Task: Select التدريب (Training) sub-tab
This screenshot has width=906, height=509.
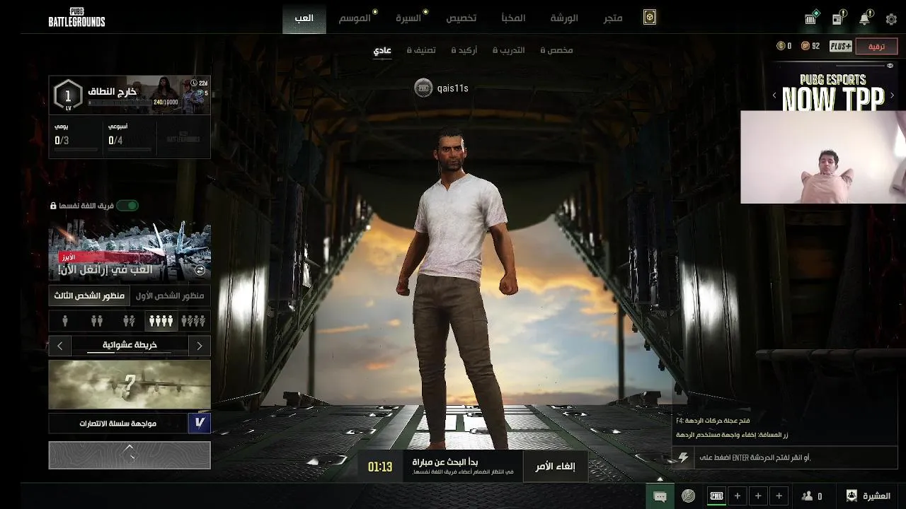Action: [x=509, y=50]
